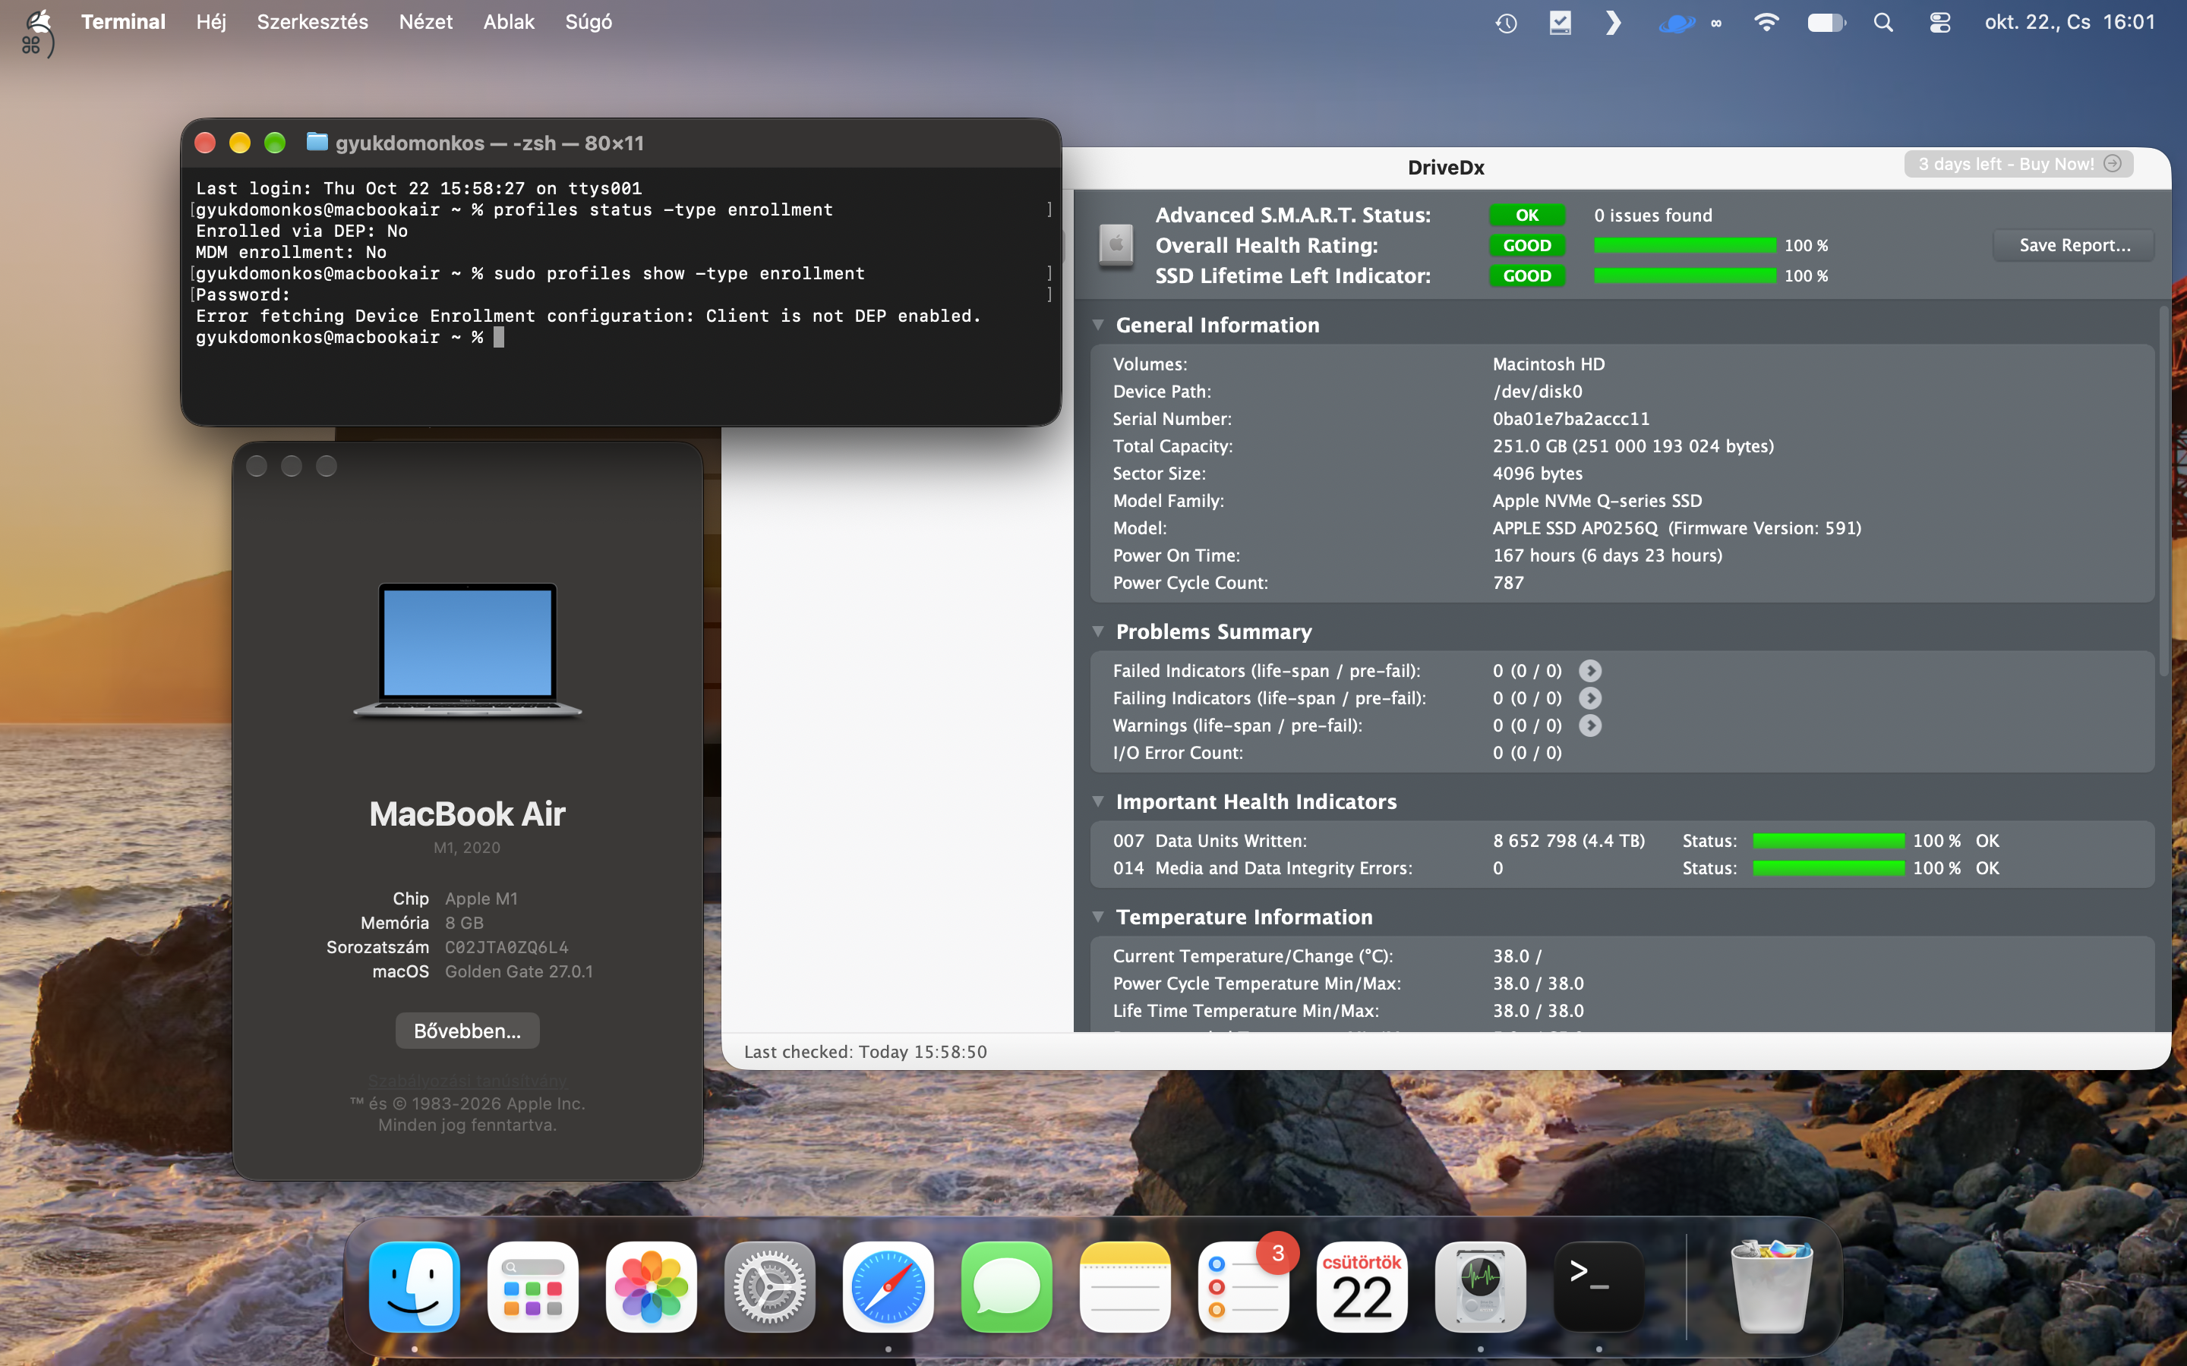
Task: Collapse General Information section
Action: (1098, 326)
